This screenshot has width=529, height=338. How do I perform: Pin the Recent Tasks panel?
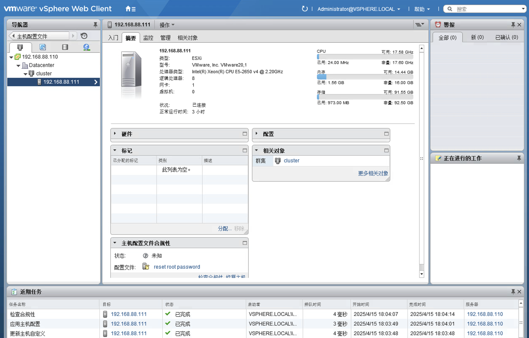click(x=513, y=292)
